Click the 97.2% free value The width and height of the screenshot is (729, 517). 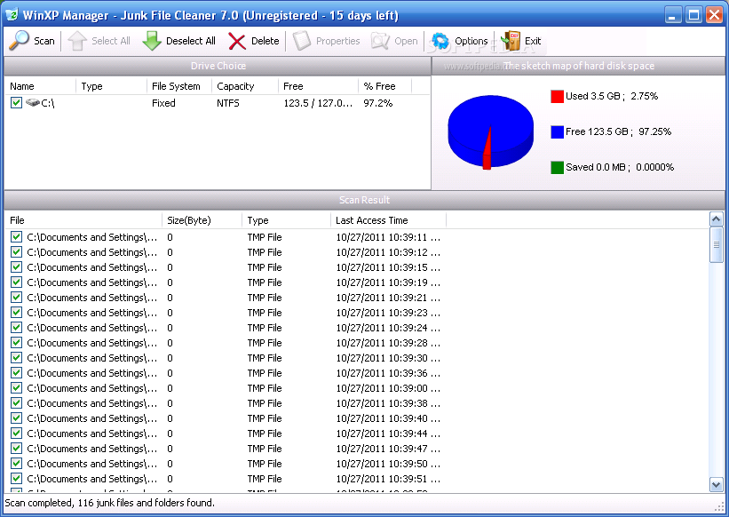[378, 103]
